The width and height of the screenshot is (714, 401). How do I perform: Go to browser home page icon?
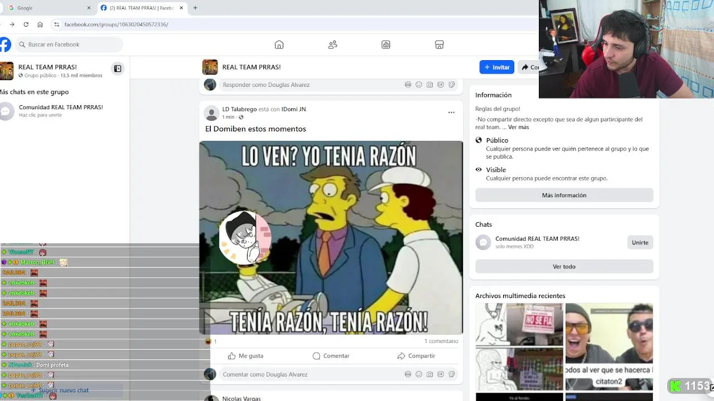pyautogui.click(x=40, y=25)
